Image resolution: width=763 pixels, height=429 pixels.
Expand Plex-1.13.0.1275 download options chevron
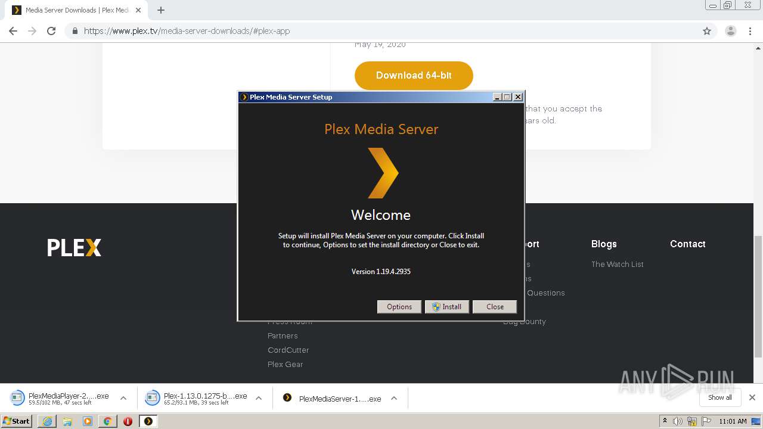(259, 398)
